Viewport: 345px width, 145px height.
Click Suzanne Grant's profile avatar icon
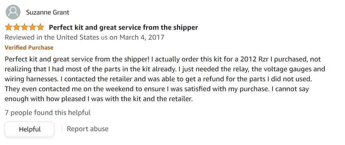click(13, 13)
